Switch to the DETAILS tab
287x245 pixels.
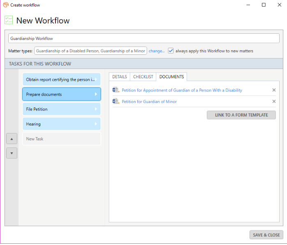coord(120,77)
